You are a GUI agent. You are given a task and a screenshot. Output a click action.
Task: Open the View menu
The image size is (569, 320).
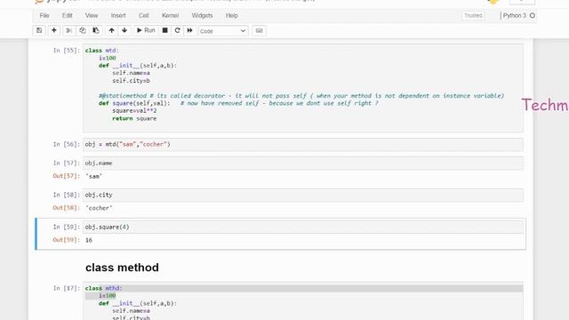point(92,16)
